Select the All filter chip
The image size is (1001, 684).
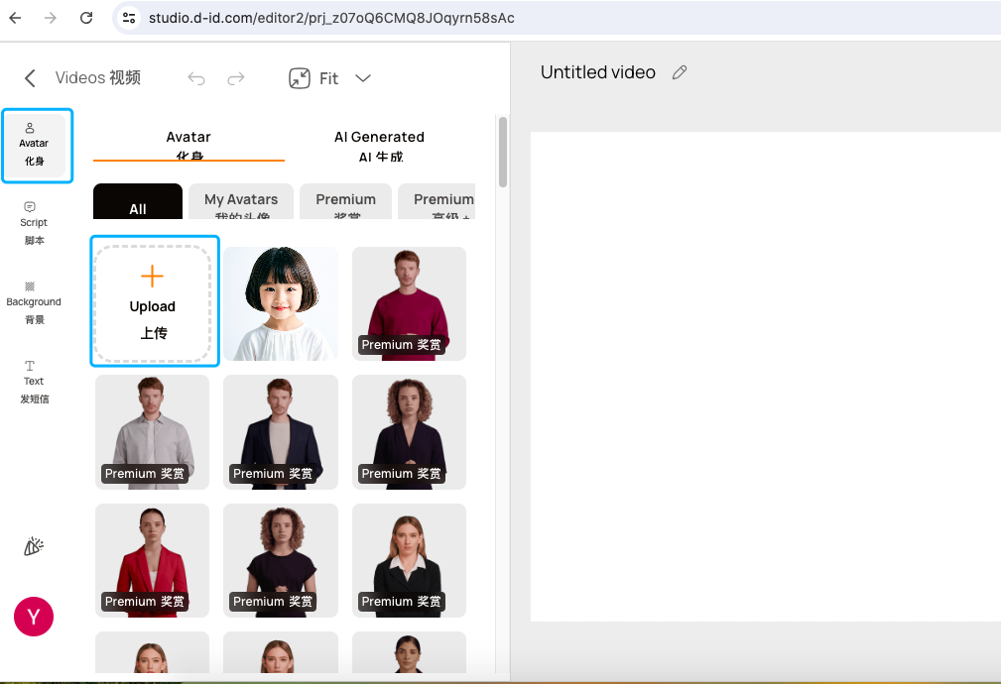pos(138,202)
